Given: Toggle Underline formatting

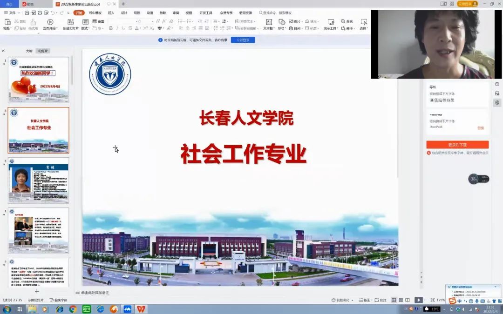Looking at the screenshot, I should coord(123,28).
